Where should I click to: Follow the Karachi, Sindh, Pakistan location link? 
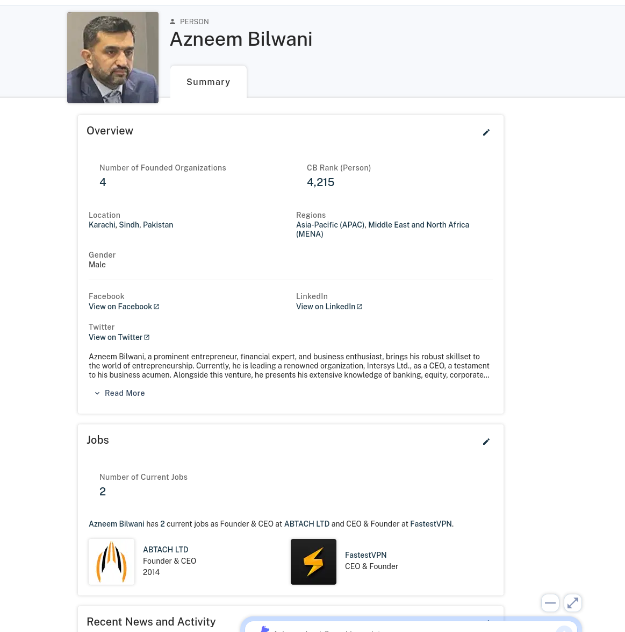coord(131,225)
